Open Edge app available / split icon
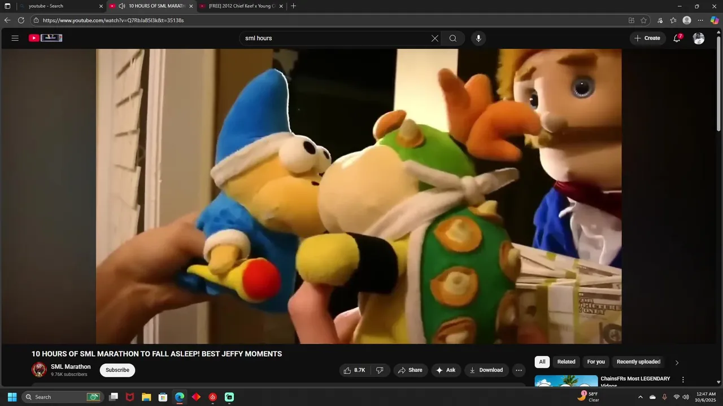Viewport: 723px width, 406px height. point(631,20)
